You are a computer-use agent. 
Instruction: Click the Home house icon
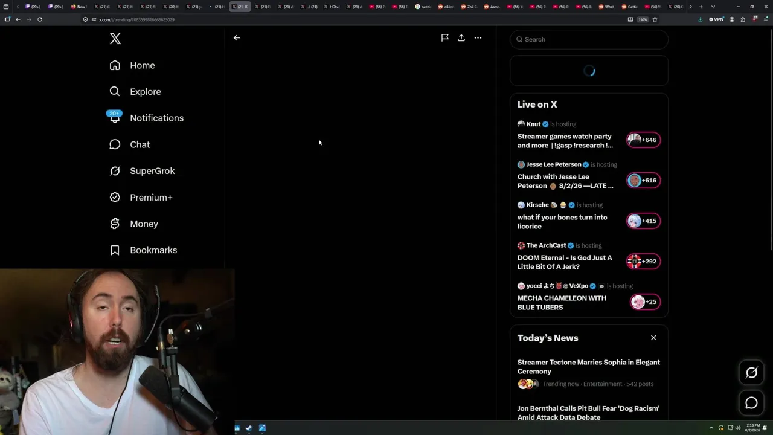[x=115, y=65]
